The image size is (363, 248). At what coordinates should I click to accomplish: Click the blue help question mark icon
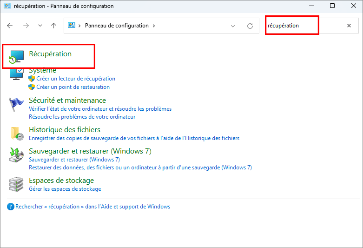pos(11,207)
